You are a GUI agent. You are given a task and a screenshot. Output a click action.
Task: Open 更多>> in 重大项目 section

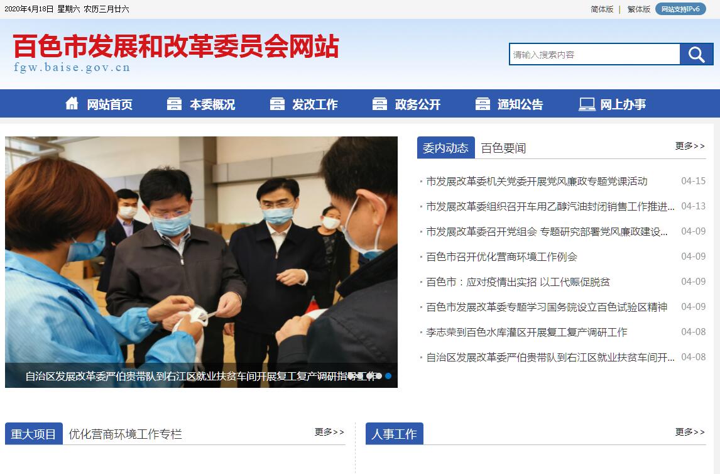(329, 432)
